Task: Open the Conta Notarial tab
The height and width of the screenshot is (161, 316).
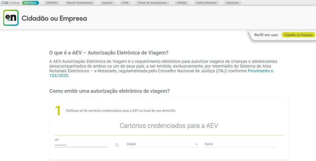Action: [206, 3]
